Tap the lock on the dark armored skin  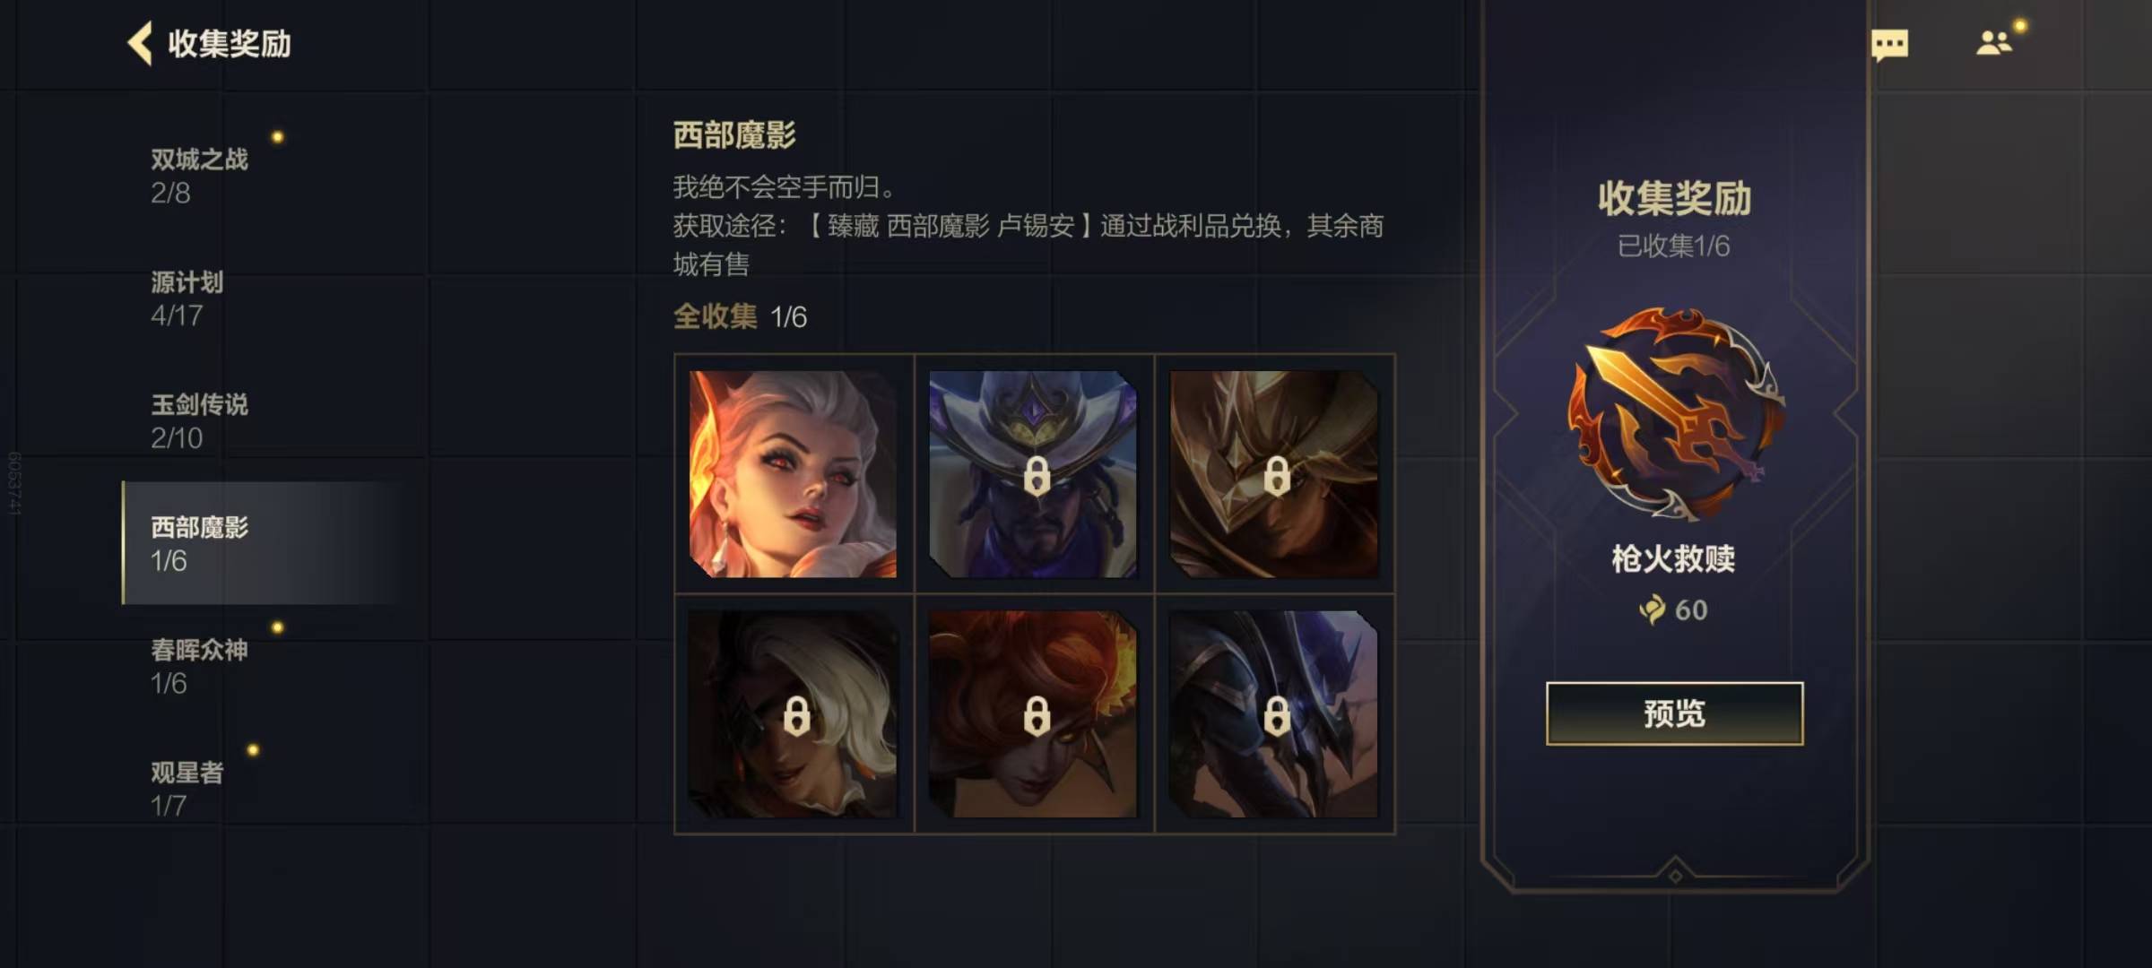(x=1277, y=716)
